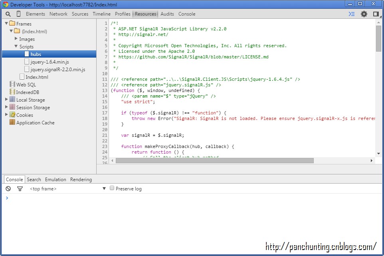
Task: Click the Session Storage table icon
Action: (12, 107)
